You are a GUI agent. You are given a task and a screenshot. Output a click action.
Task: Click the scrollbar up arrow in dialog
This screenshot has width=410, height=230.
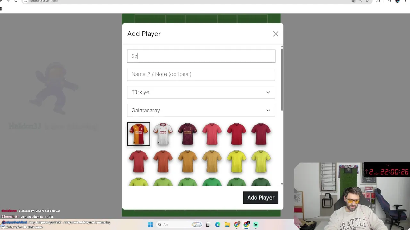click(x=282, y=47)
